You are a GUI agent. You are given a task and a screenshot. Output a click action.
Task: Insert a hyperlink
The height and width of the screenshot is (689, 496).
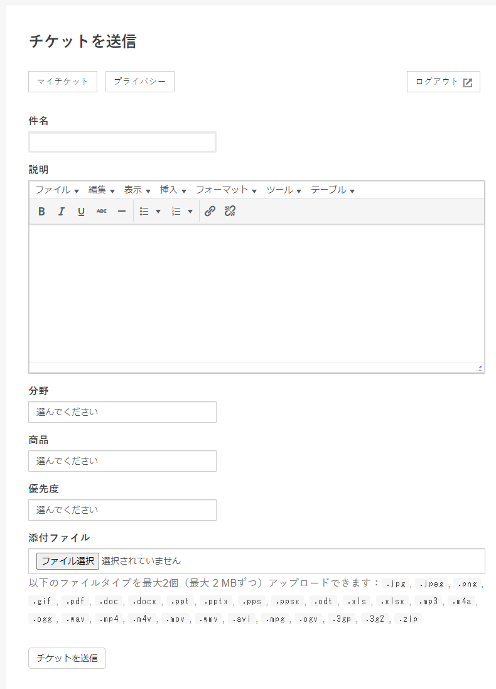point(210,212)
